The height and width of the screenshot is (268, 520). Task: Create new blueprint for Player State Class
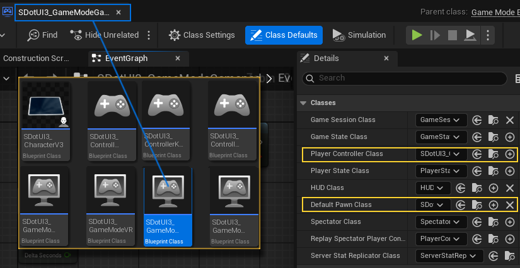[510, 170]
